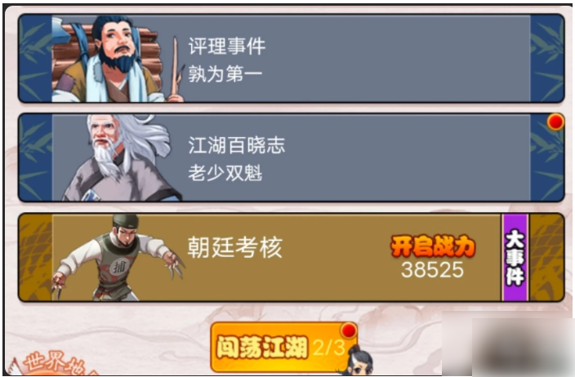Click the 评理事件 title text

tap(227, 47)
